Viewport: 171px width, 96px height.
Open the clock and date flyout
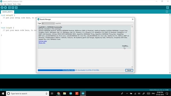[160, 94]
